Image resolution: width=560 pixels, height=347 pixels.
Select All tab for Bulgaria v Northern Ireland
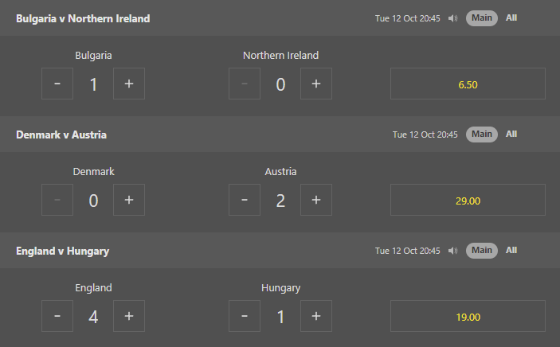[x=511, y=18]
